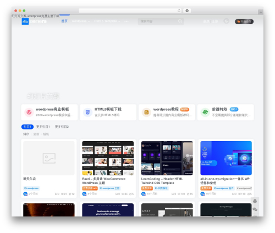Toggle dark mode moon icon
Screen dimensions: 275x233
point(227,21)
